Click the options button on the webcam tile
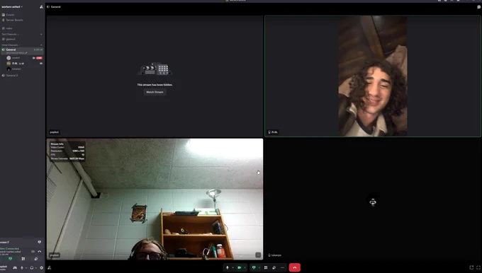Image resolution: width=482 pixels, height=273 pixels. point(258,255)
